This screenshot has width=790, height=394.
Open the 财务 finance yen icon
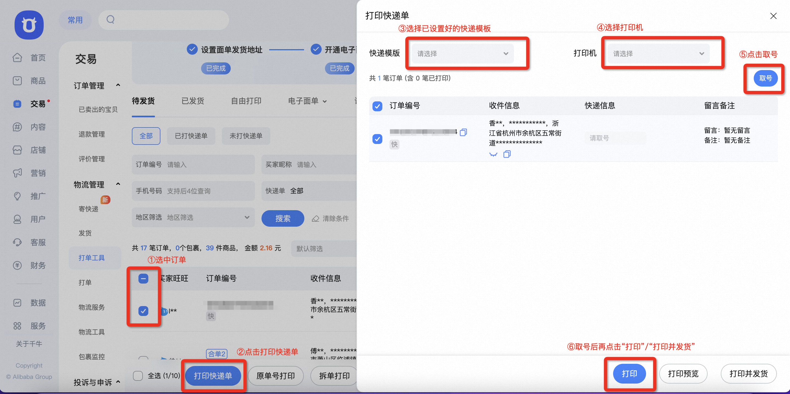click(17, 265)
